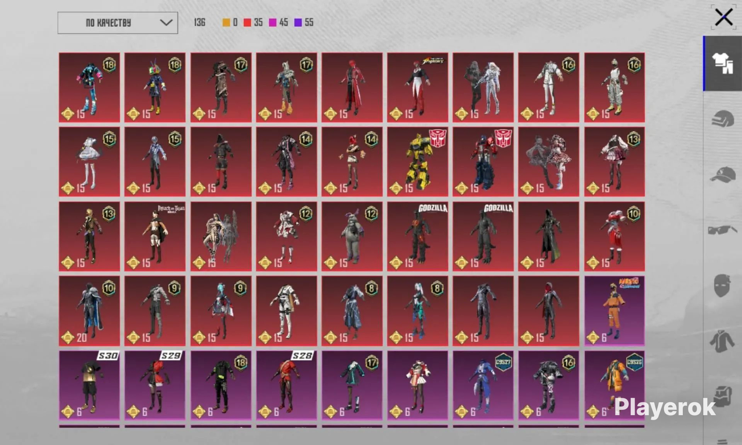
Task: Click the dropdown chevron arrow
Action: 166,22
